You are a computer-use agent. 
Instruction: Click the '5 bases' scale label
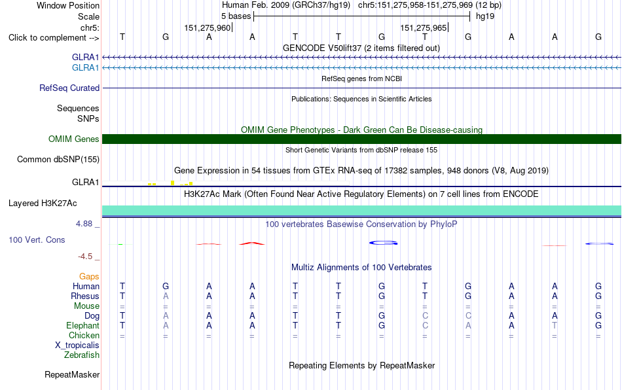click(x=236, y=16)
